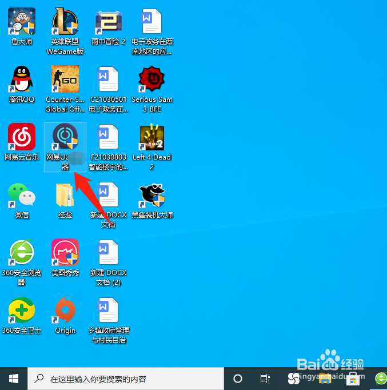Open the desktop 360安全浏览器 shortcut
Screen dimensions: 387x390
pyautogui.click(x=22, y=252)
